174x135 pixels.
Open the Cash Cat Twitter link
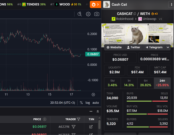134,47
